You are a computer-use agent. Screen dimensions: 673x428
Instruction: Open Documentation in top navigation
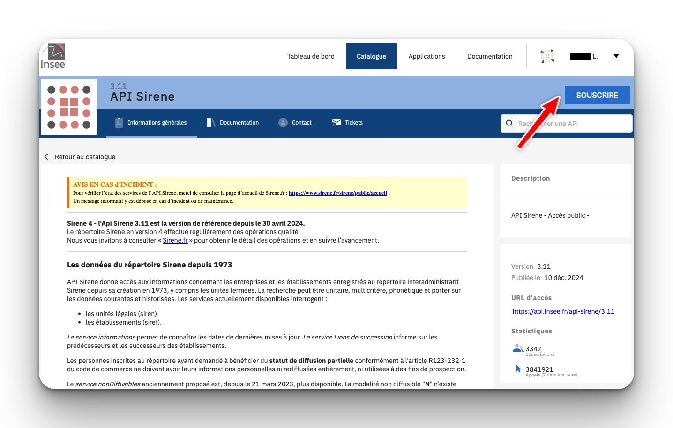tap(490, 56)
